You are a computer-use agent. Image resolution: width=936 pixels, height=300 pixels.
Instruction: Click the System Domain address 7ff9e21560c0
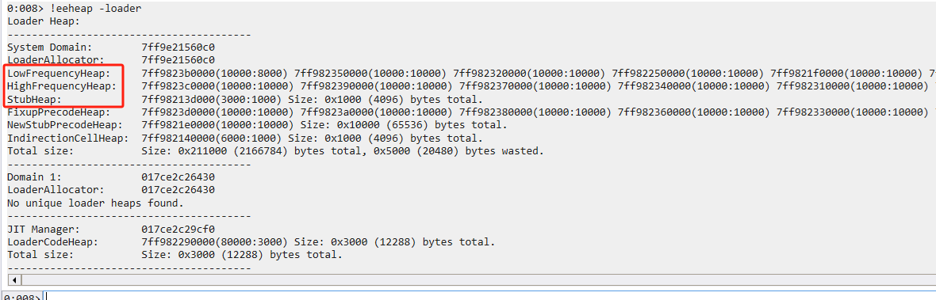tap(178, 47)
